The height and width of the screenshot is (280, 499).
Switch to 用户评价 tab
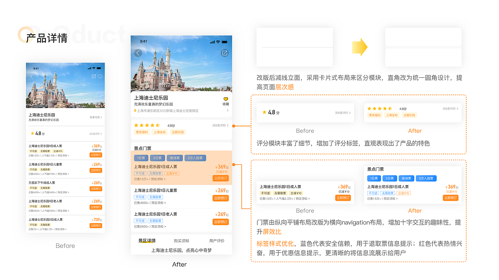[x=217, y=241]
